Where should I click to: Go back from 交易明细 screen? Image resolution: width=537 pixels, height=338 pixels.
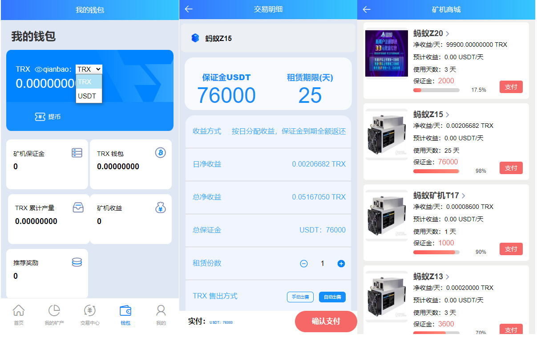189,9
